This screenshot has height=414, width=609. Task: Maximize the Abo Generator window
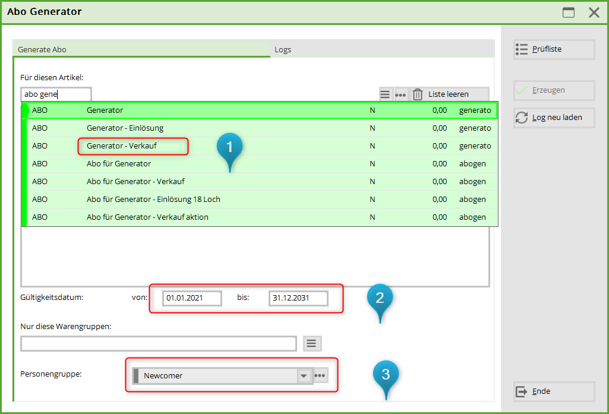pos(569,12)
